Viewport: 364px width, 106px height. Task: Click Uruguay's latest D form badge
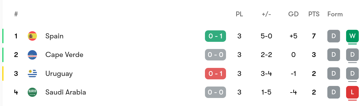[x=352, y=74]
